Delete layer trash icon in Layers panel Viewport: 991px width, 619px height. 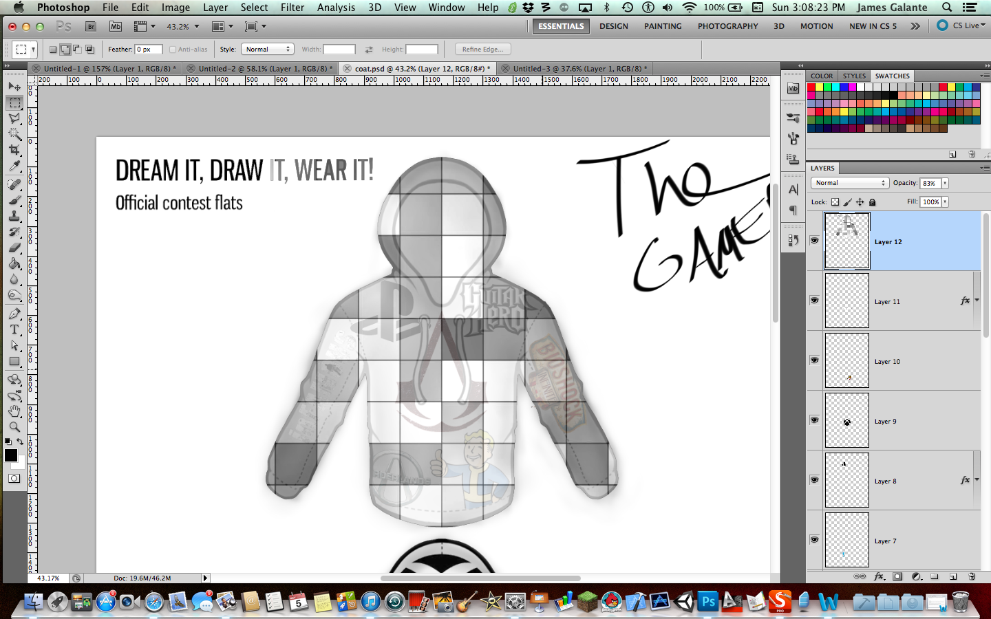pos(972,576)
